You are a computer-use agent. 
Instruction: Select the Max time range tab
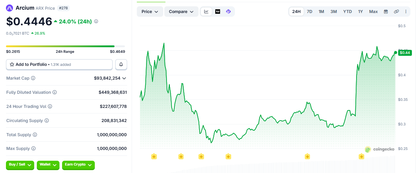tap(373, 12)
